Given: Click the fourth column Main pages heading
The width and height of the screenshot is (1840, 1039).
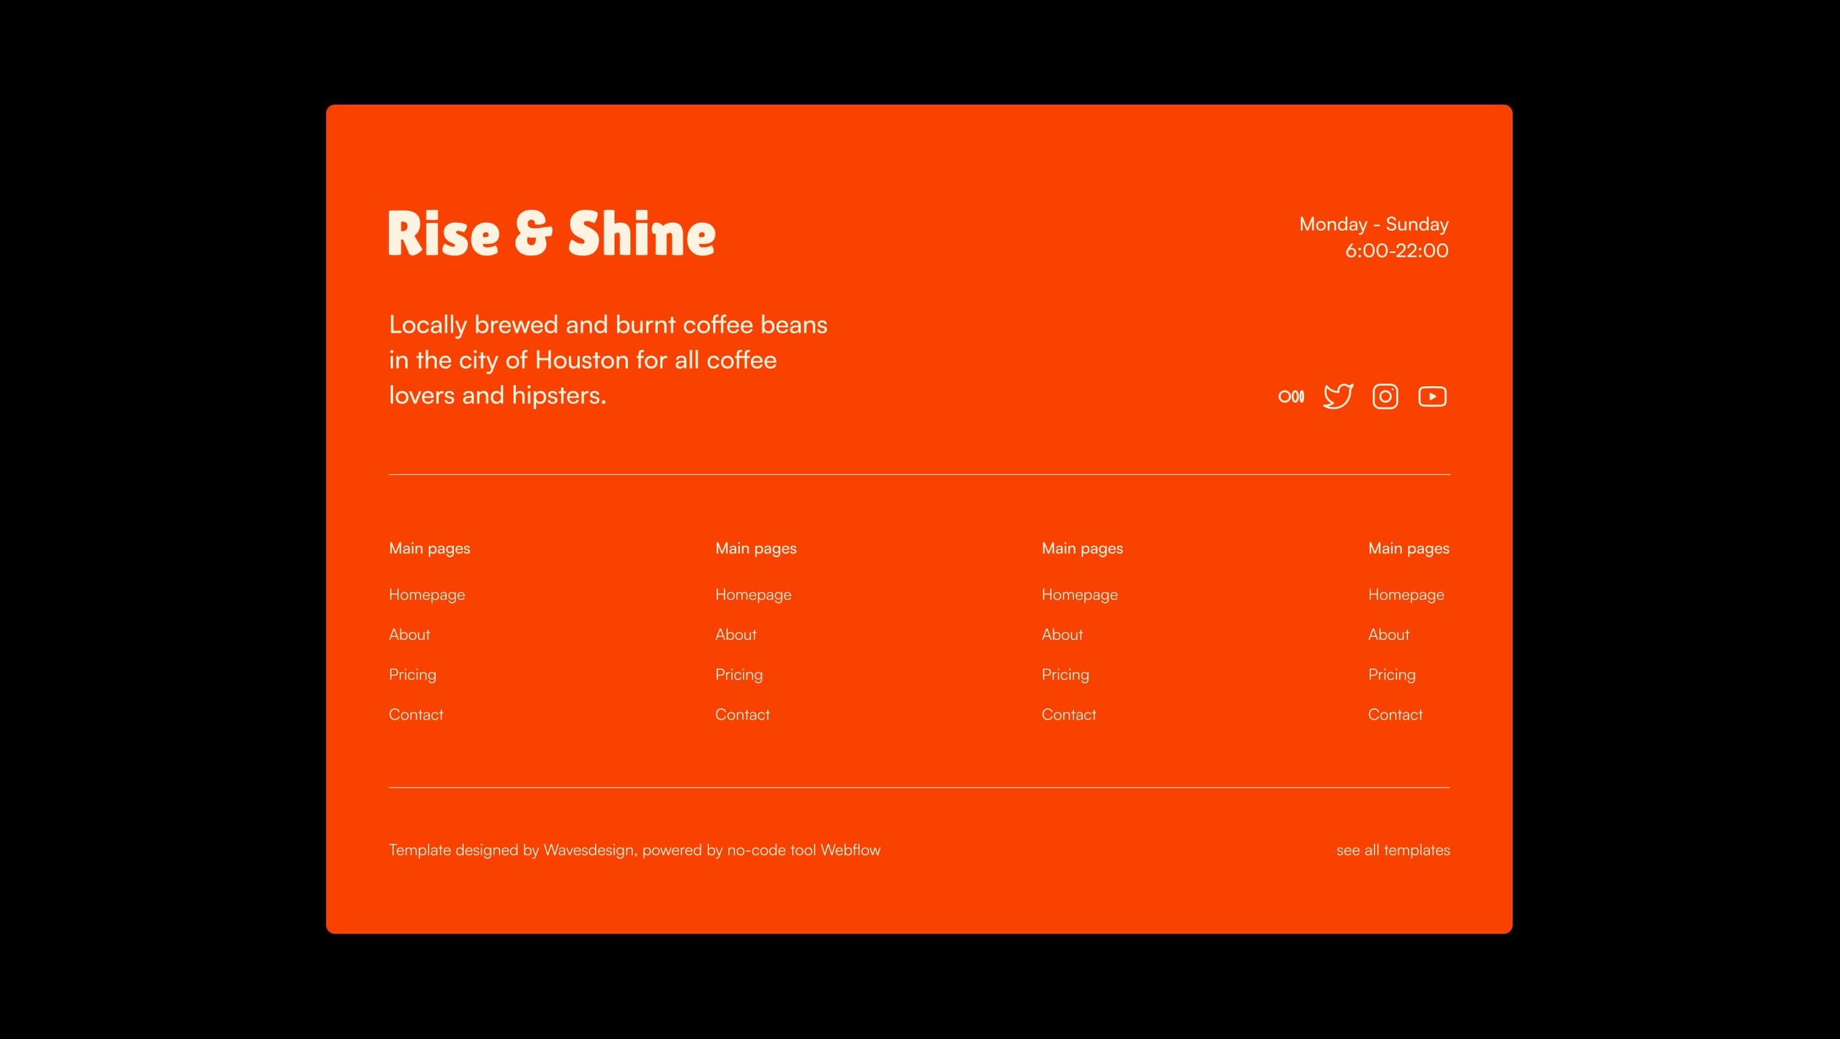Looking at the screenshot, I should point(1409,549).
